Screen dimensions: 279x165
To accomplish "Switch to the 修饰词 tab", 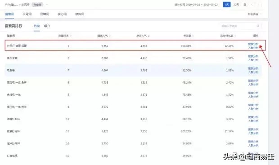I will pos(80,14).
